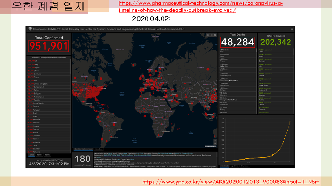The image size is (332, 186).
Task: Select Ireland row in confirmed cases list
Action: (x=49, y=139)
